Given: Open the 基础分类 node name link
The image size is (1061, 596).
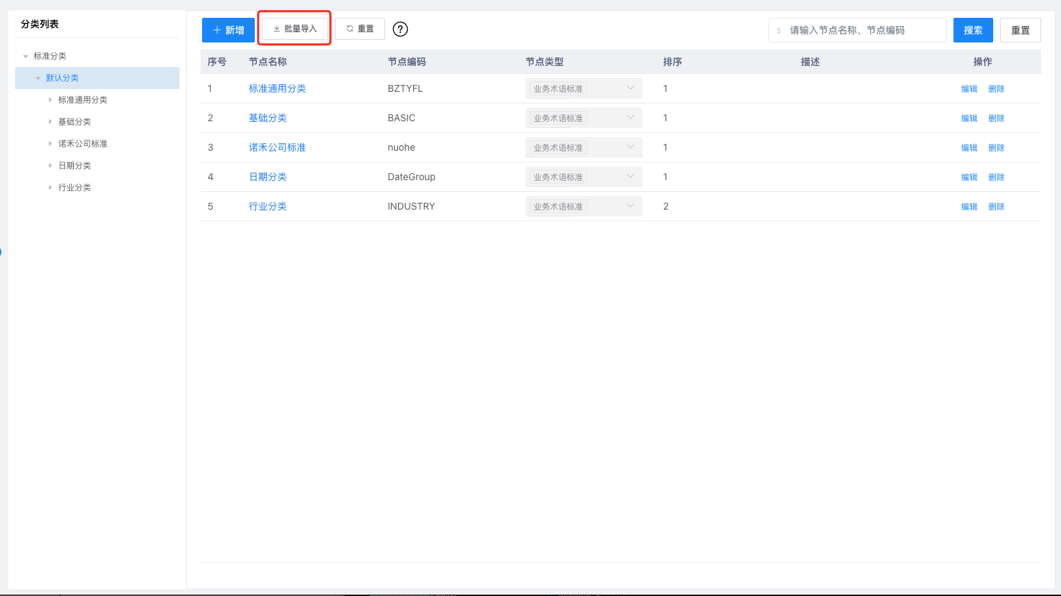Looking at the screenshot, I should point(268,118).
